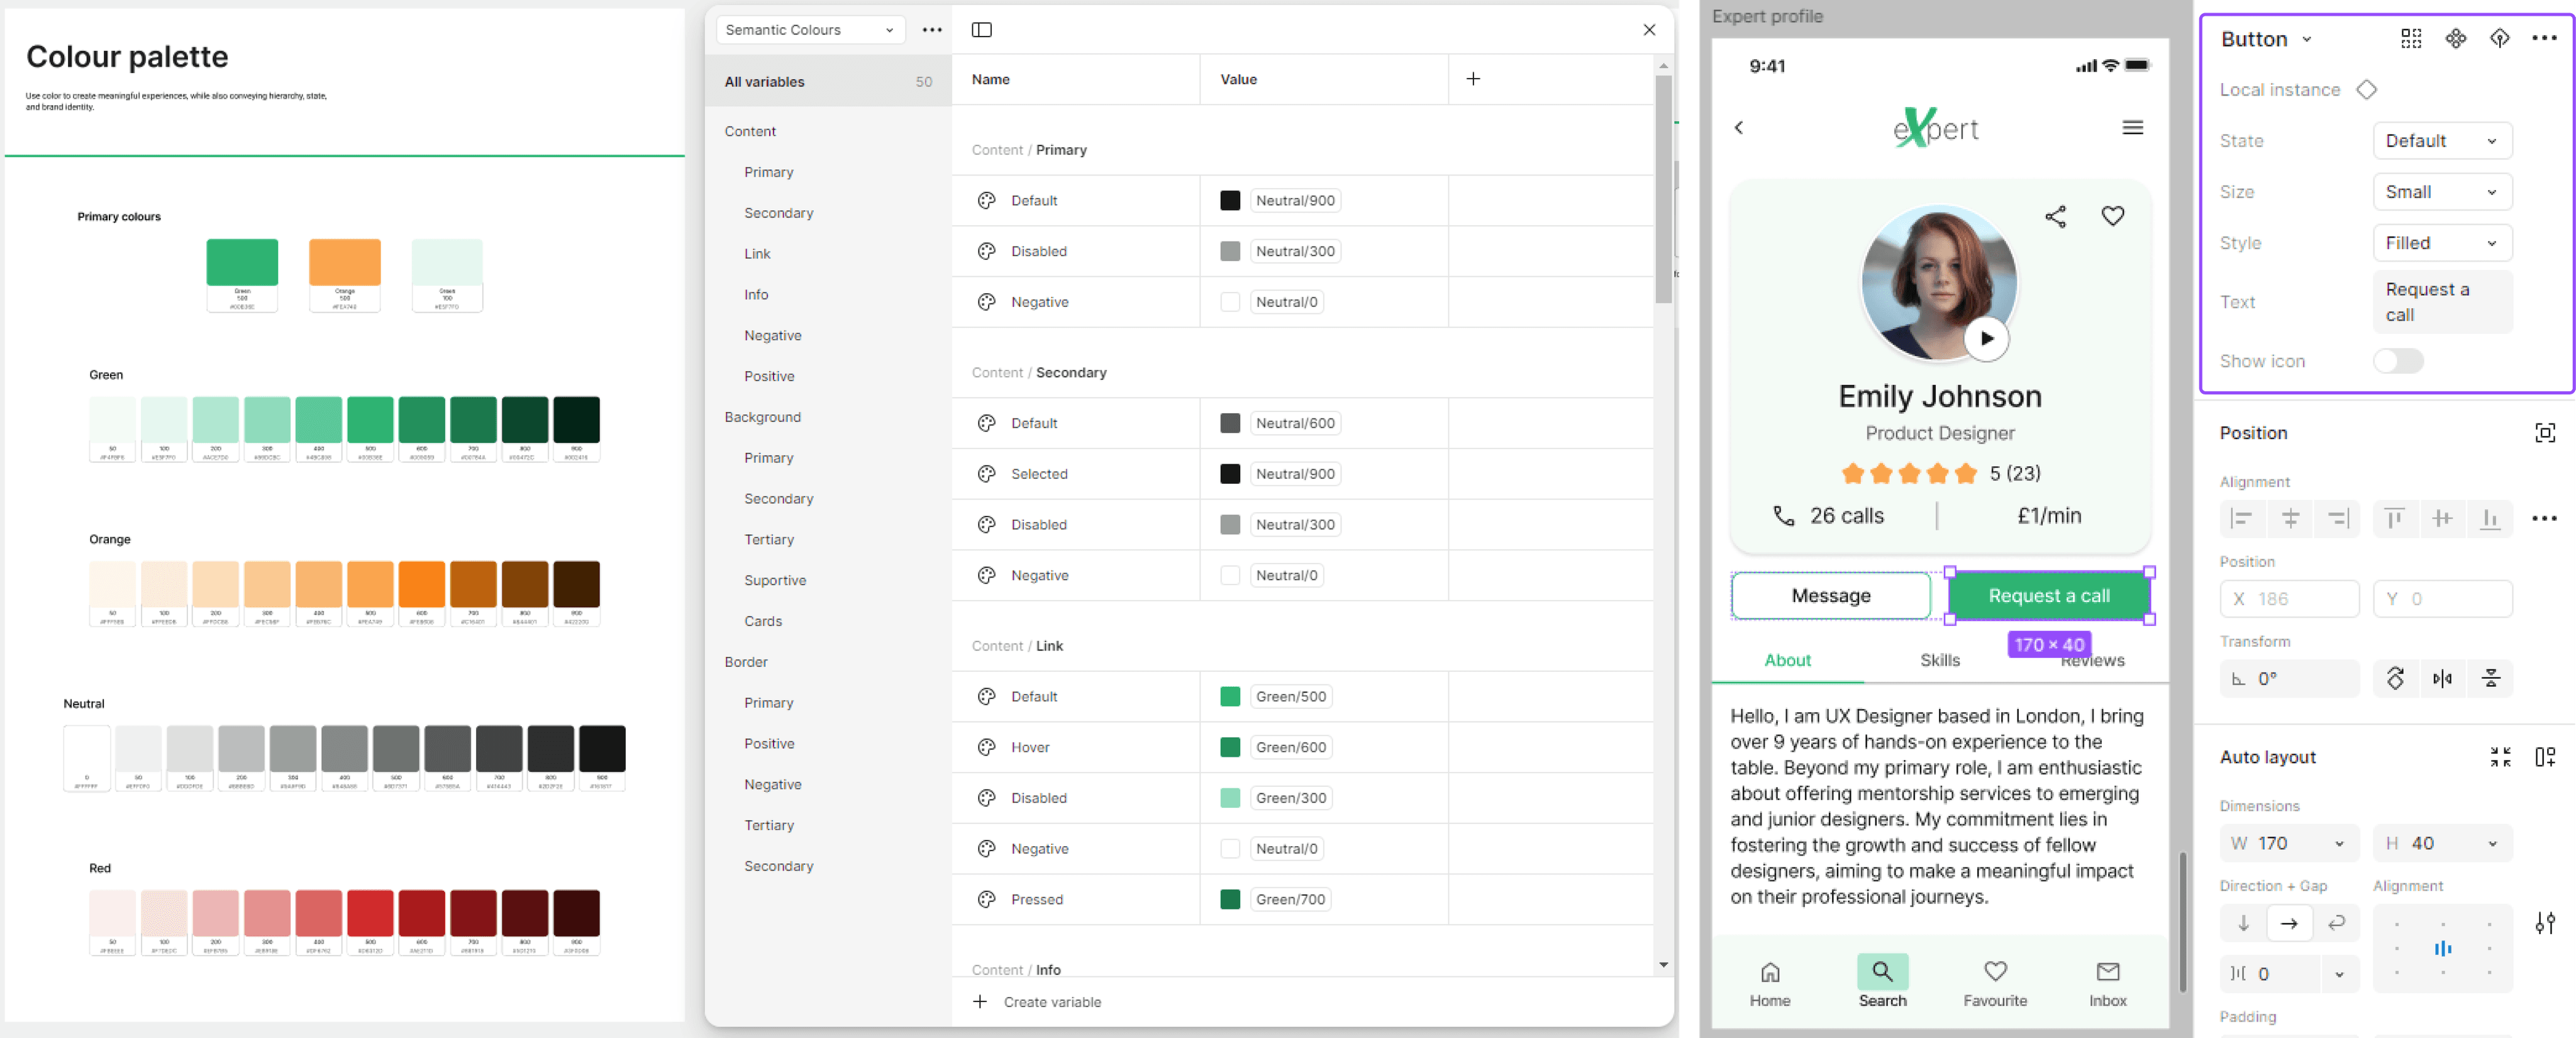The image size is (2576, 1038).
Task: Toggle the sidebar panel icon in variables window
Action: point(981,30)
